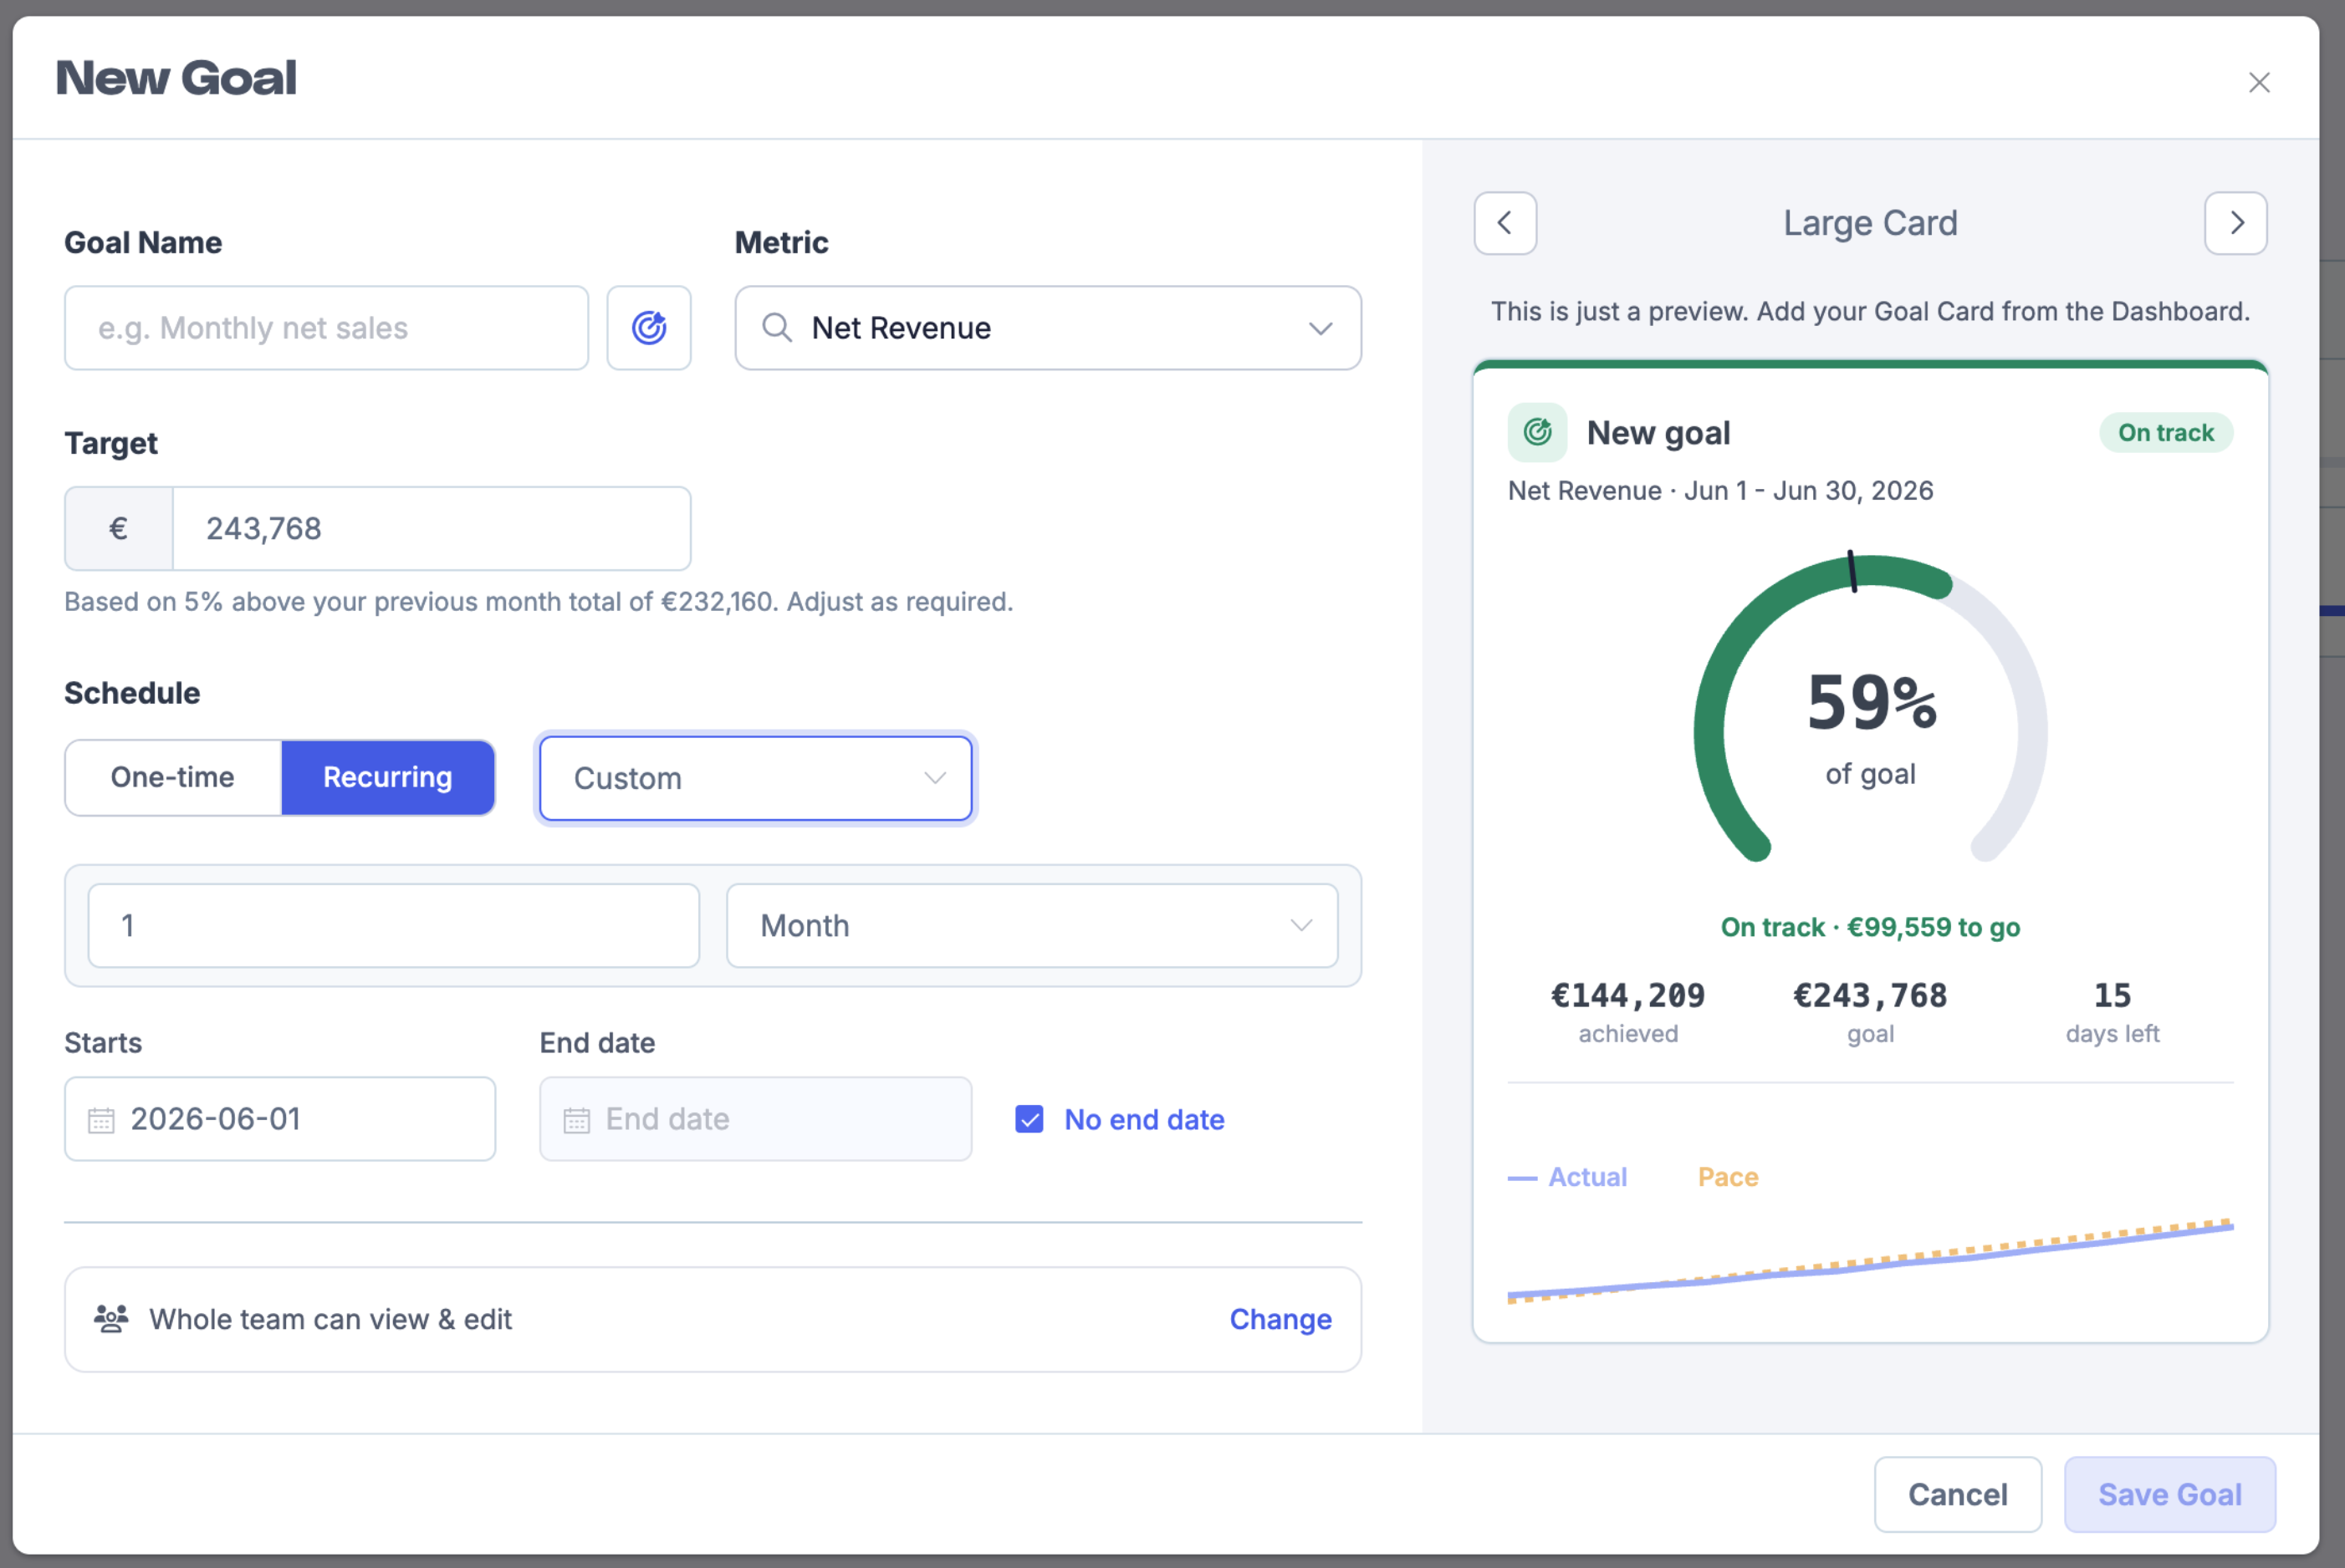Click the Schedule section heading
Screen dimensions: 2345x1568
pyautogui.click(x=132, y=693)
